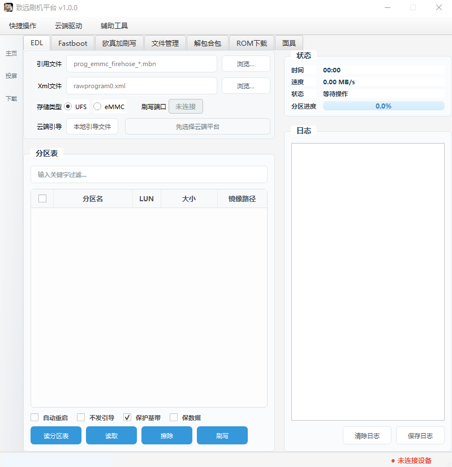This screenshot has width=452, height=467.
Task: Open the 下载 sidebar item
Action: pyautogui.click(x=11, y=98)
